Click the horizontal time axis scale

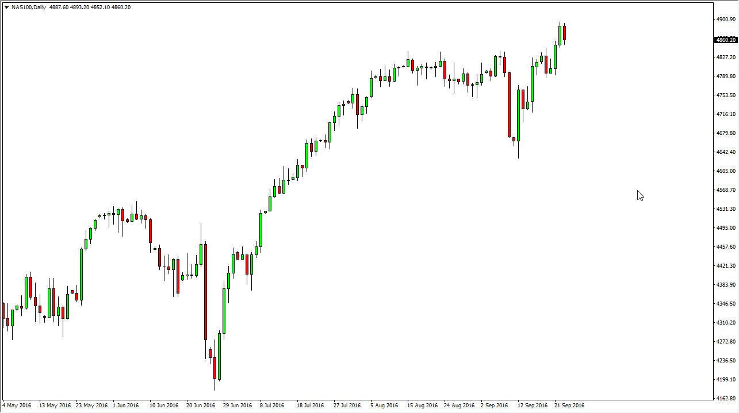tap(345, 406)
